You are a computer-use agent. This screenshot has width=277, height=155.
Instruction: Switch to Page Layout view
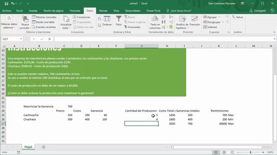point(224,152)
